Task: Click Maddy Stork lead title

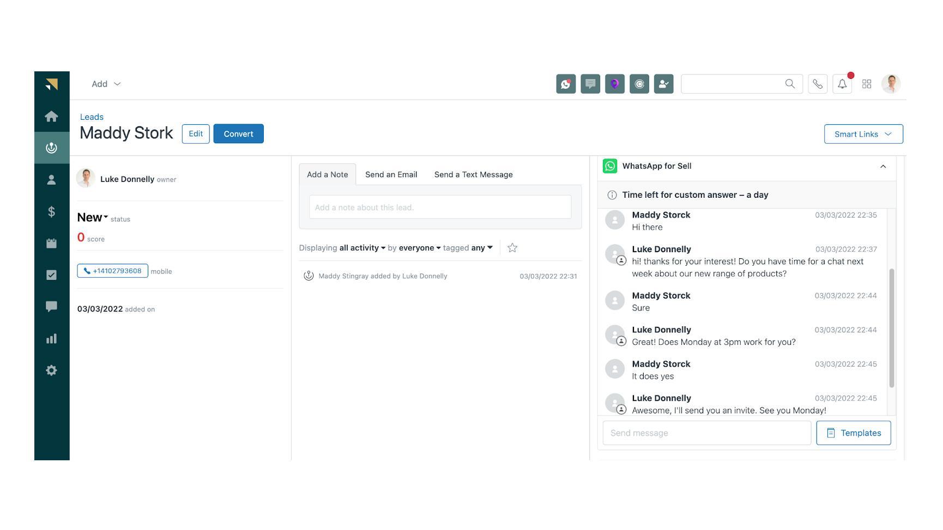Action: point(126,133)
